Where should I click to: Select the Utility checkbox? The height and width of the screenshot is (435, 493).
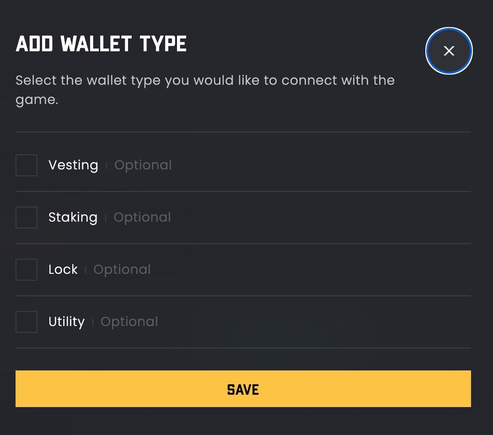27,322
